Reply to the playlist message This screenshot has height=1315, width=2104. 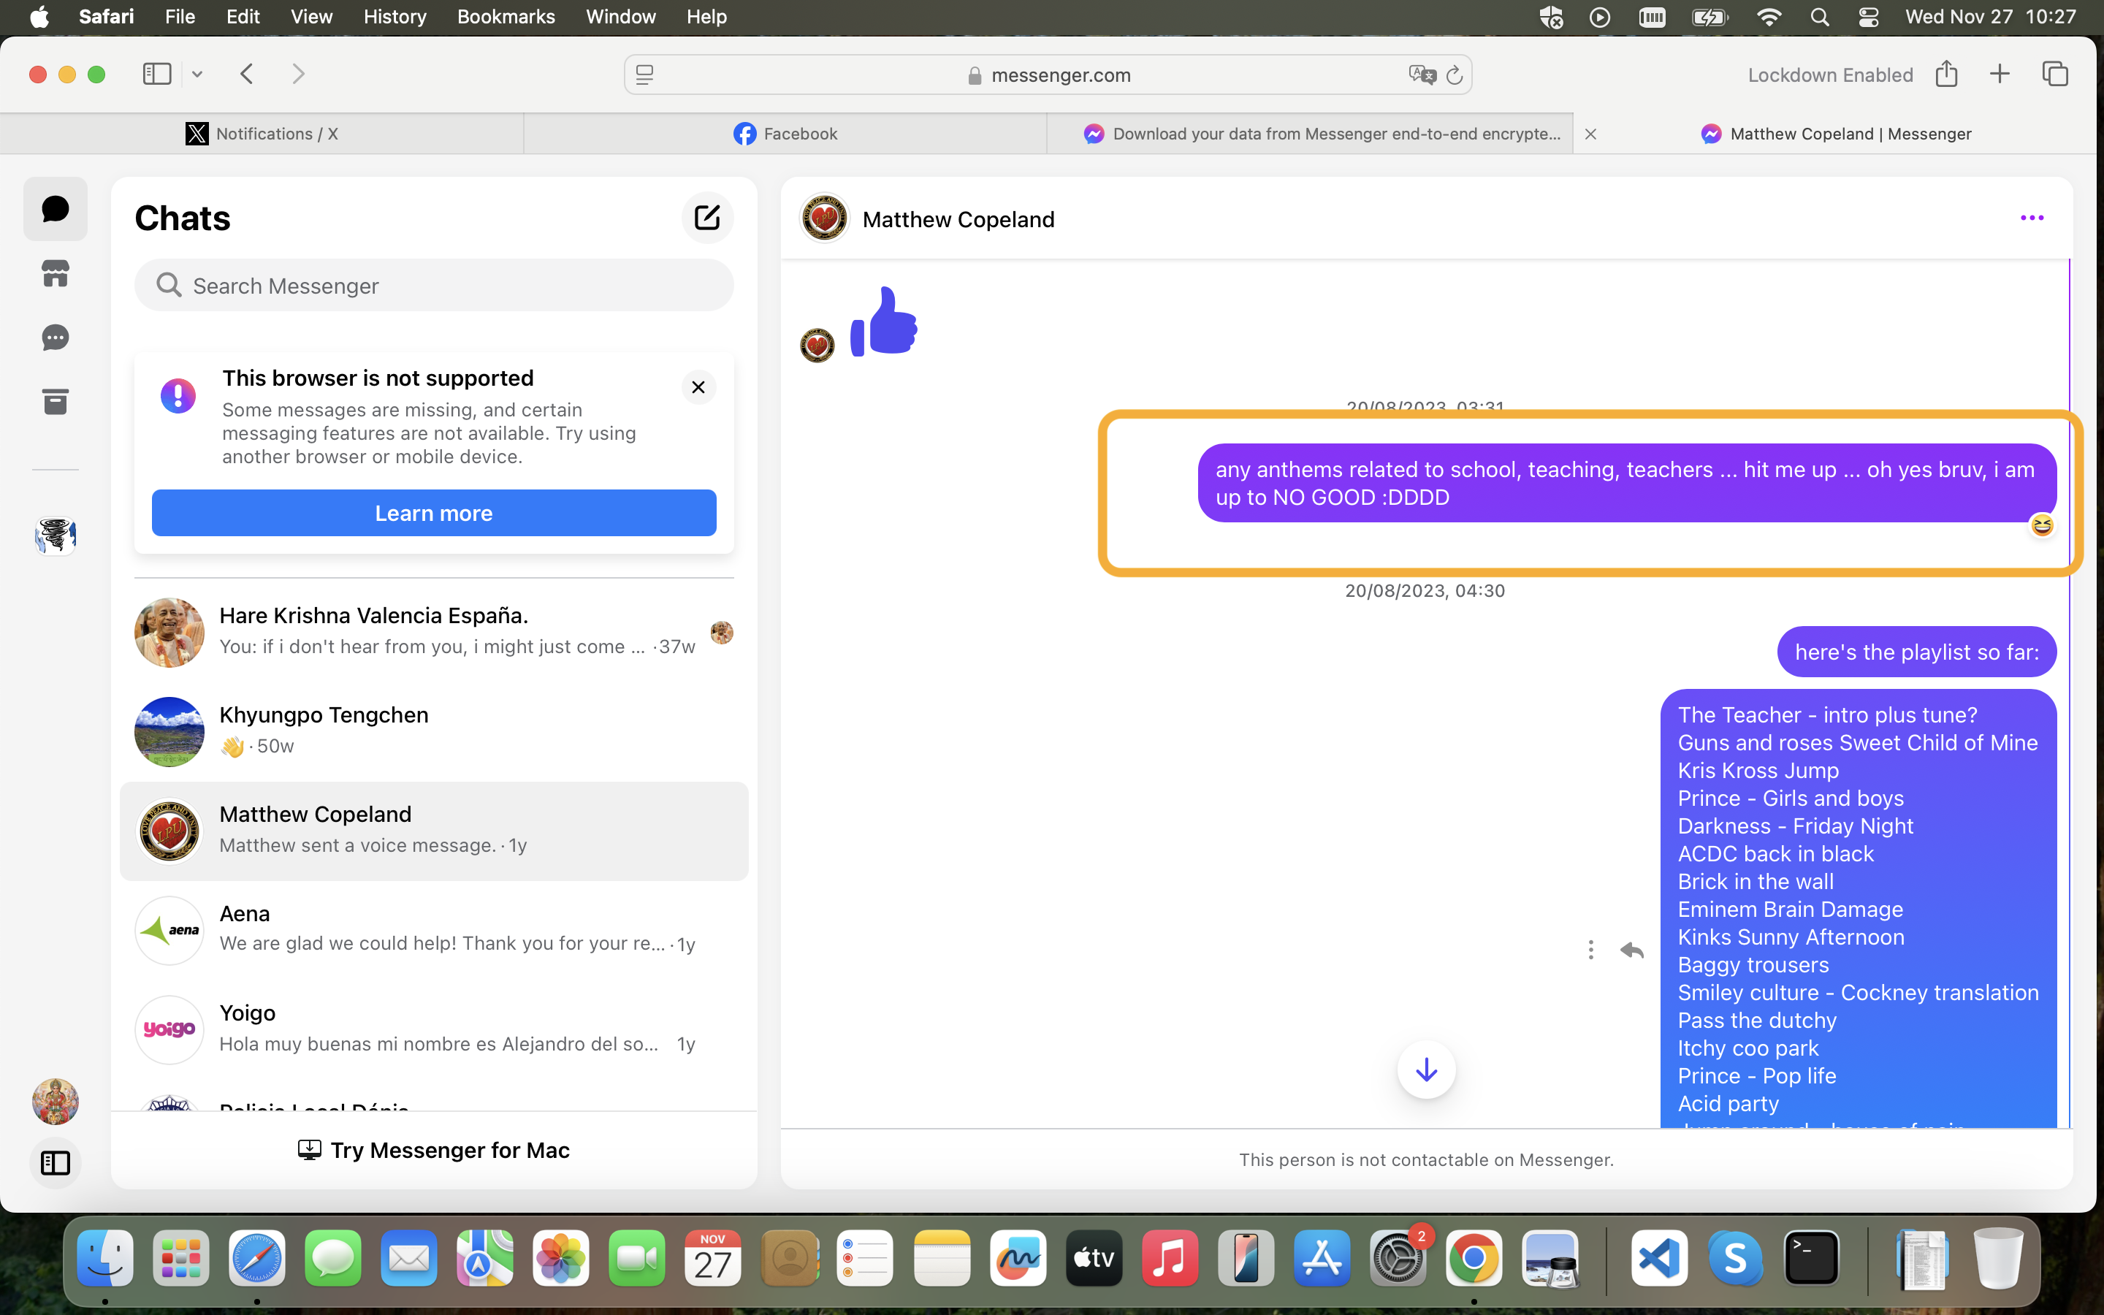click(1632, 950)
